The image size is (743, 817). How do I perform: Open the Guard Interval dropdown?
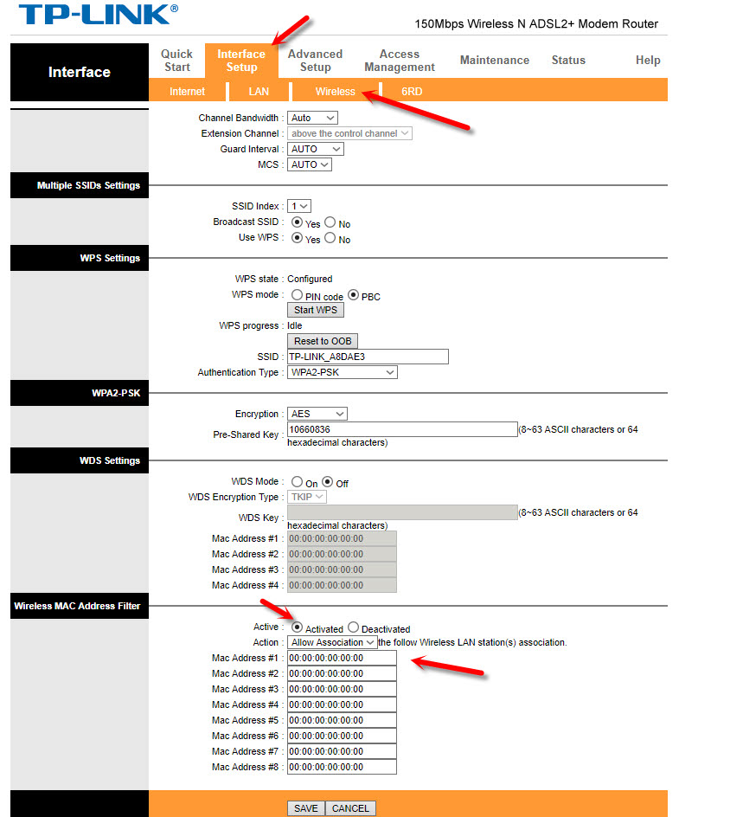pos(315,149)
